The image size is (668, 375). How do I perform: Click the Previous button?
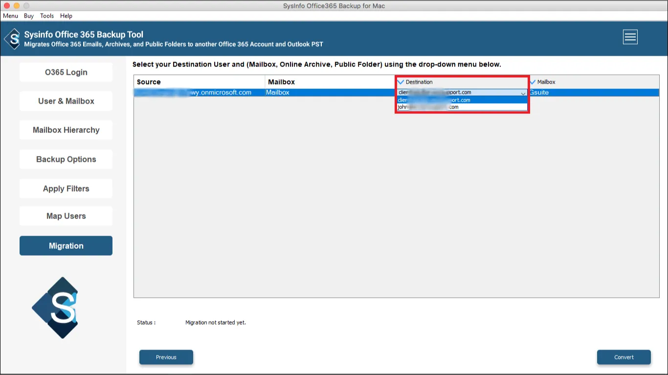tap(166, 357)
